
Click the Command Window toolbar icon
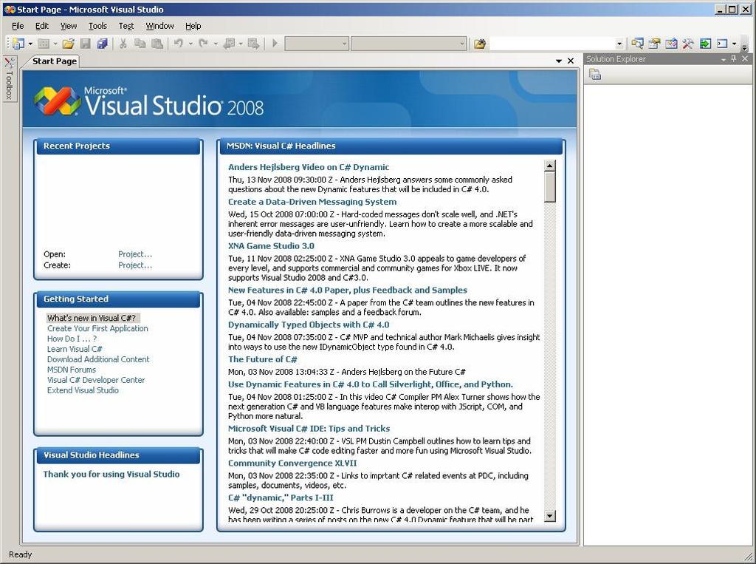click(722, 44)
